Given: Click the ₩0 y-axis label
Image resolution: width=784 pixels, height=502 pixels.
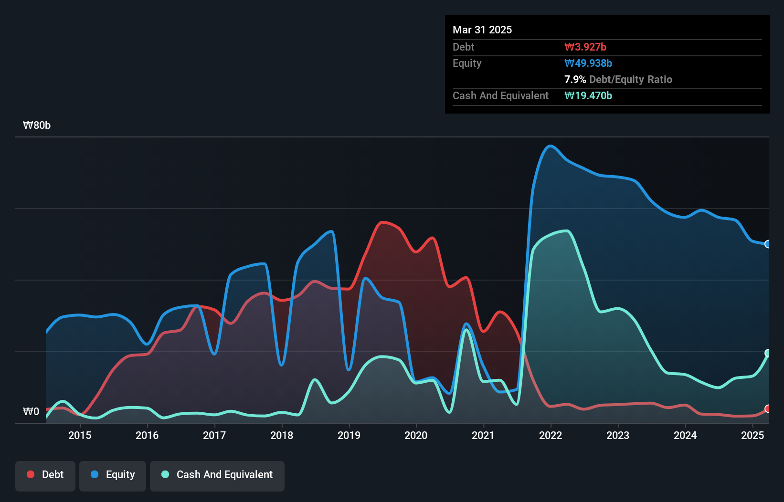Looking at the screenshot, I should point(31,412).
